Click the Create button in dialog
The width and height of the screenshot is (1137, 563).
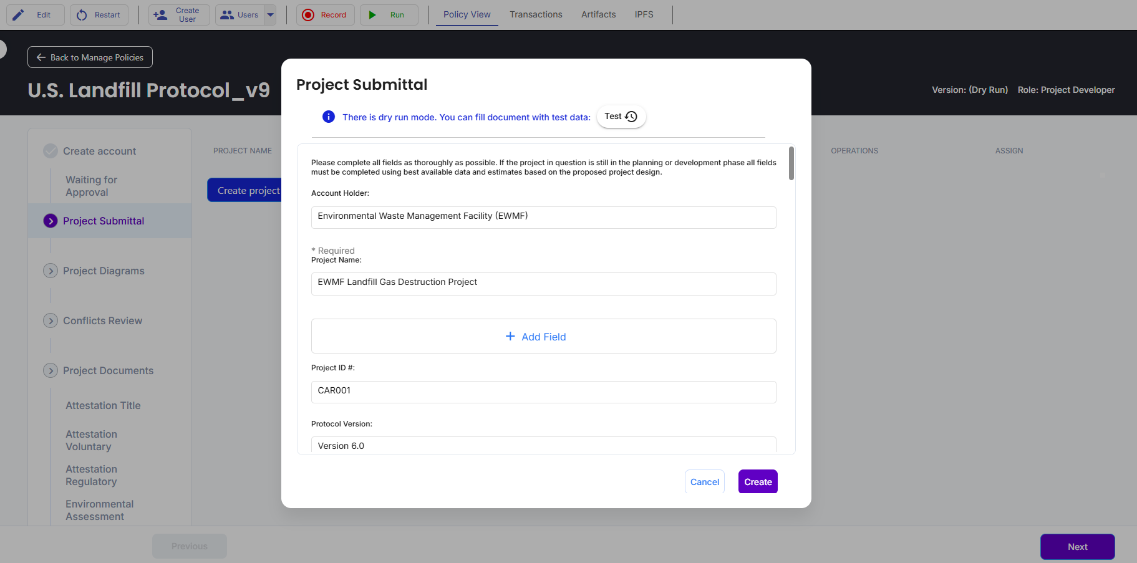click(x=757, y=481)
